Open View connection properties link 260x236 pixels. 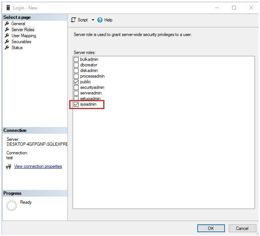pyautogui.click(x=38, y=166)
